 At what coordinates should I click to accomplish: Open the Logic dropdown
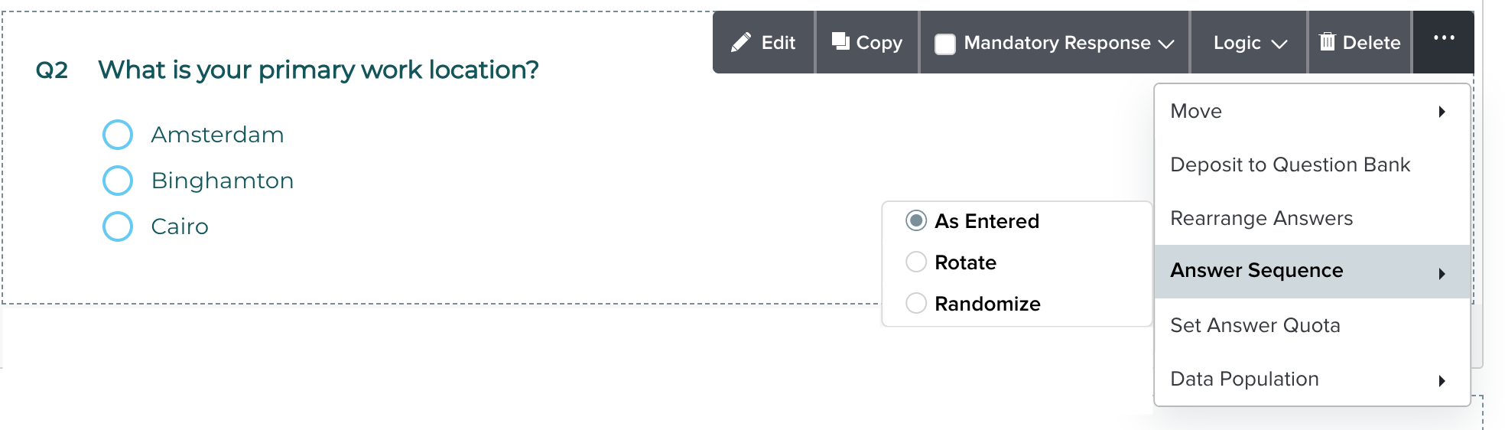coord(1250,43)
